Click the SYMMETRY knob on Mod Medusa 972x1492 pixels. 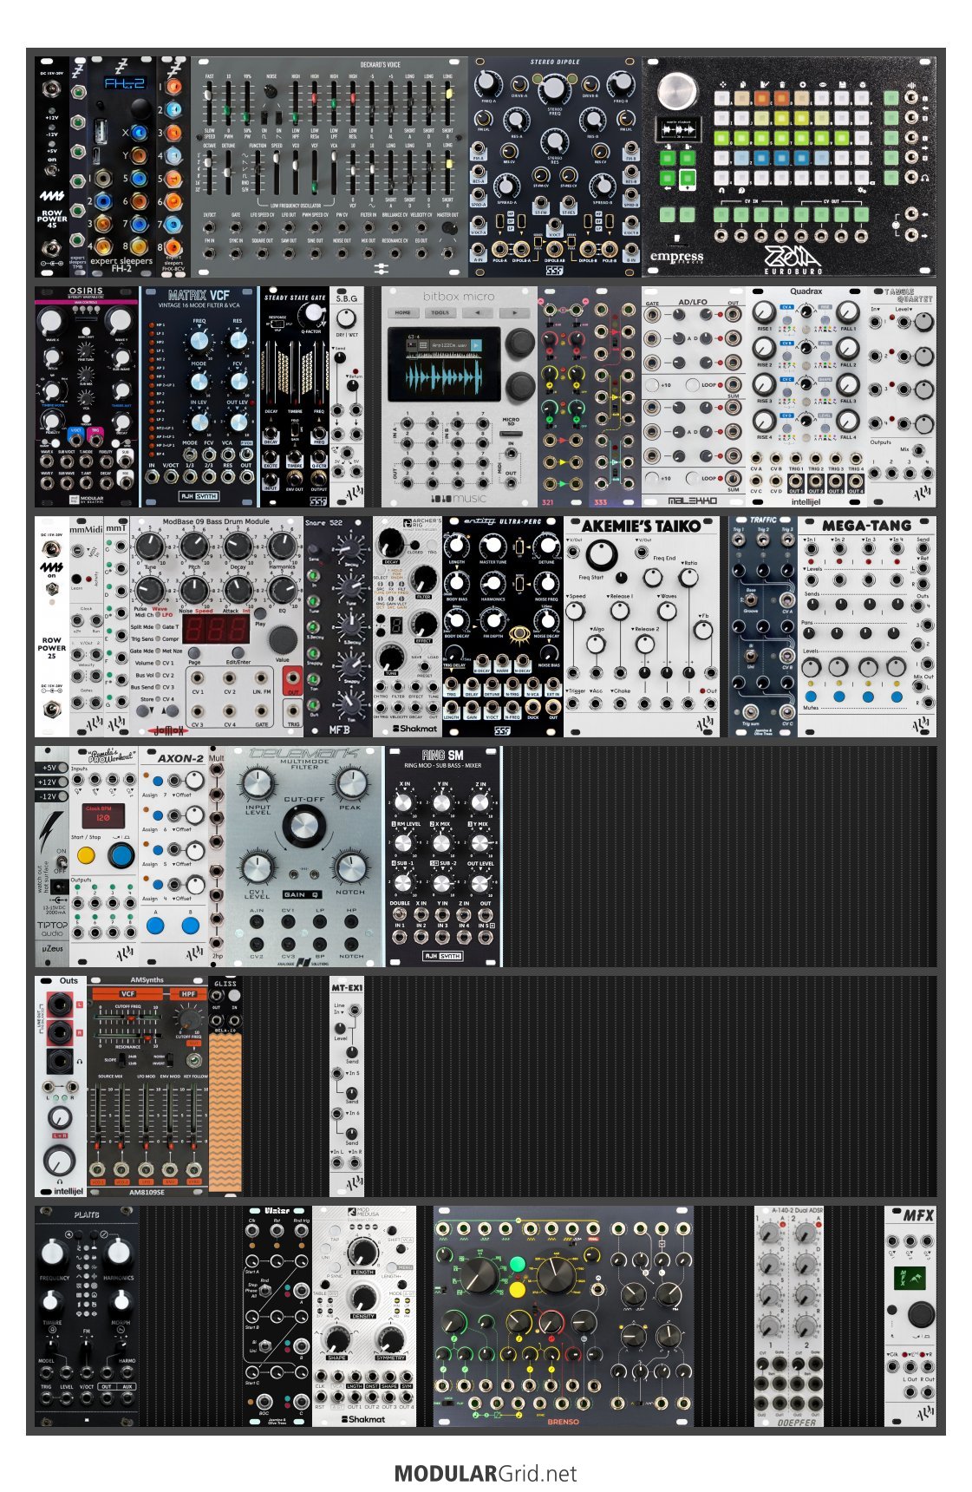[x=390, y=1339]
